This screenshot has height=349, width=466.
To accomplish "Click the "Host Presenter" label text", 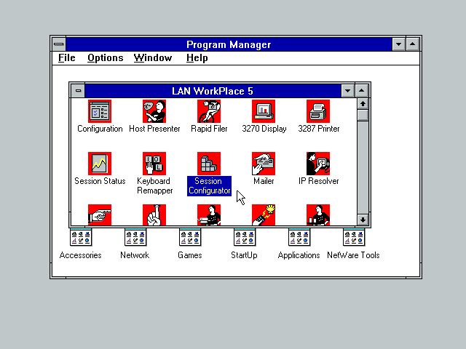I will tap(154, 129).
